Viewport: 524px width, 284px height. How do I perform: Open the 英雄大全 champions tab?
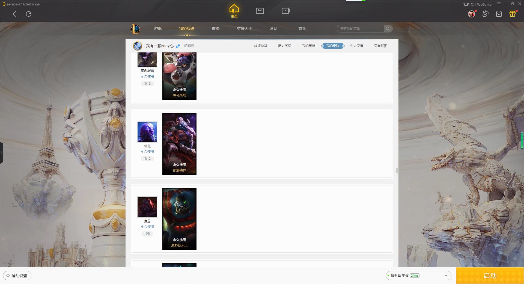tap(245, 29)
